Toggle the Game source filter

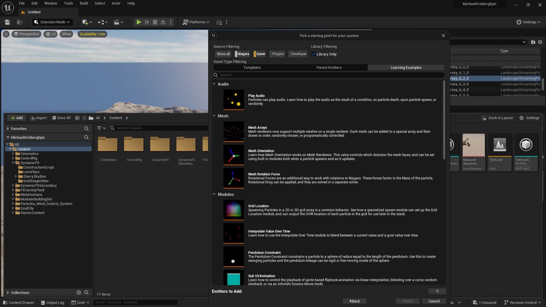[260, 54]
